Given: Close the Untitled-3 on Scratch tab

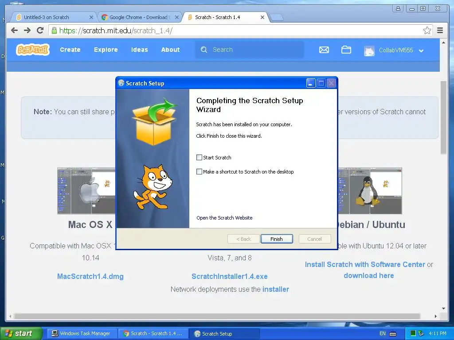Looking at the screenshot, I should pos(91,17).
